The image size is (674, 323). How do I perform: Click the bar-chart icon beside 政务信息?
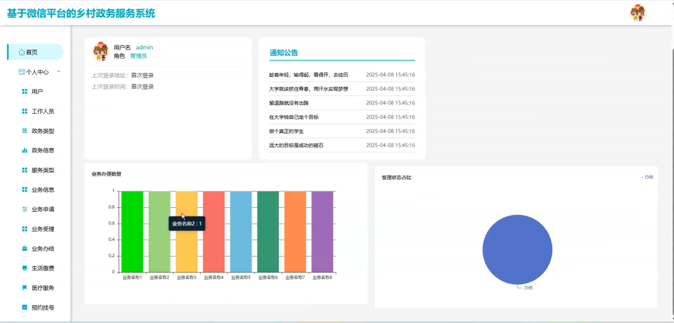(x=24, y=151)
